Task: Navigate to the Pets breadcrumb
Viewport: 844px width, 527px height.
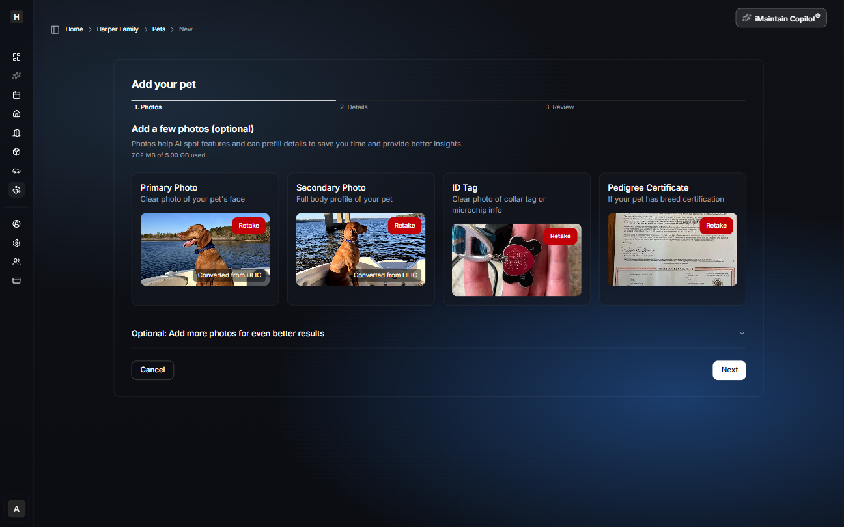Action: (x=158, y=29)
